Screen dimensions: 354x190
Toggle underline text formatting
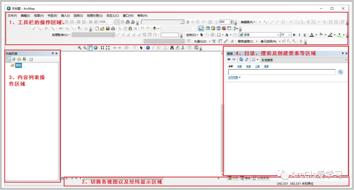[x=305, y=34]
